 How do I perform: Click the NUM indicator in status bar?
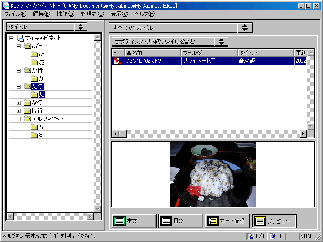[x=306, y=236]
